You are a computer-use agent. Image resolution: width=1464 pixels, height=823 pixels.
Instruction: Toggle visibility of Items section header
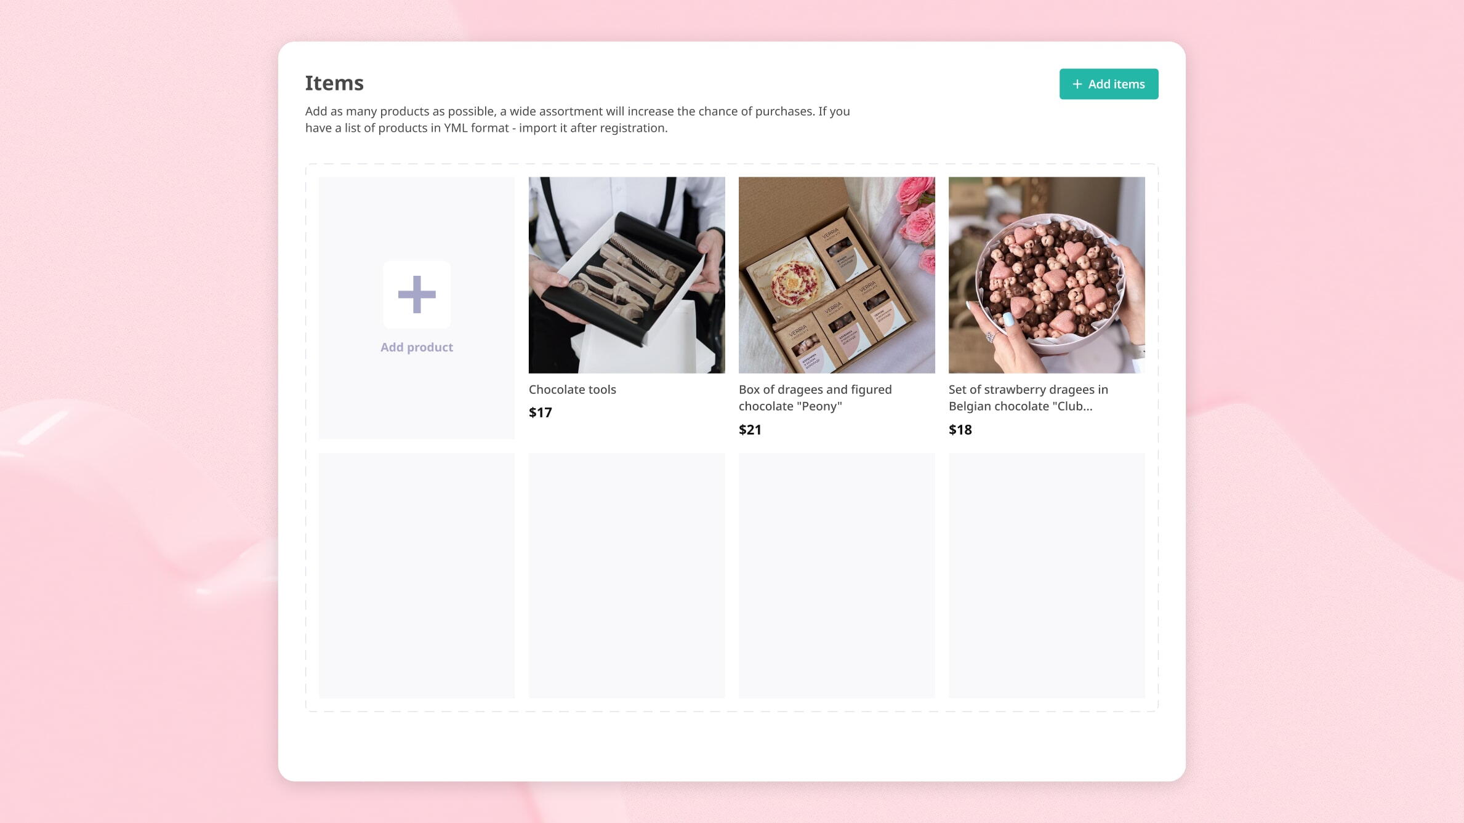coord(334,81)
